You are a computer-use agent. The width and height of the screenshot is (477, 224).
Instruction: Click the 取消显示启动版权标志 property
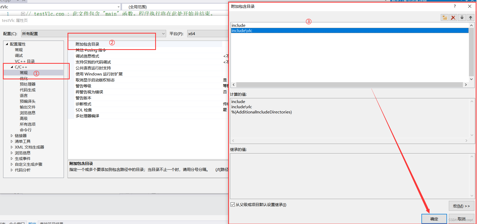[148, 80]
